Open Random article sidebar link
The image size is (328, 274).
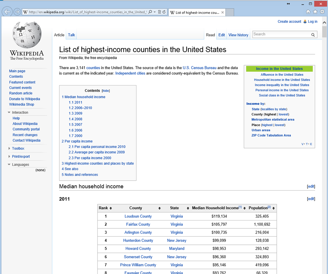(21, 93)
